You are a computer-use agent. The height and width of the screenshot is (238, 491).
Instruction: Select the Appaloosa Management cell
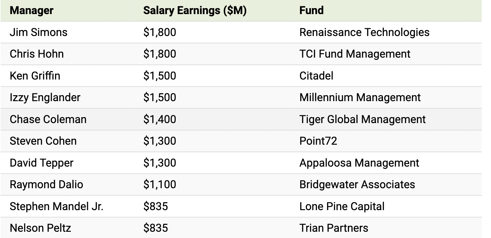(359, 163)
